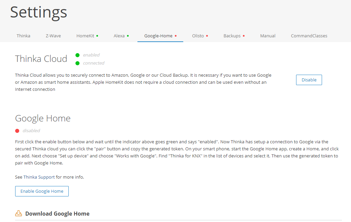Click the red status dot beside Olisto
The image size is (351, 222).
pos(207,36)
